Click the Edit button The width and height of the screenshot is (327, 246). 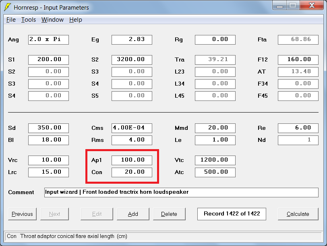tap(97, 214)
